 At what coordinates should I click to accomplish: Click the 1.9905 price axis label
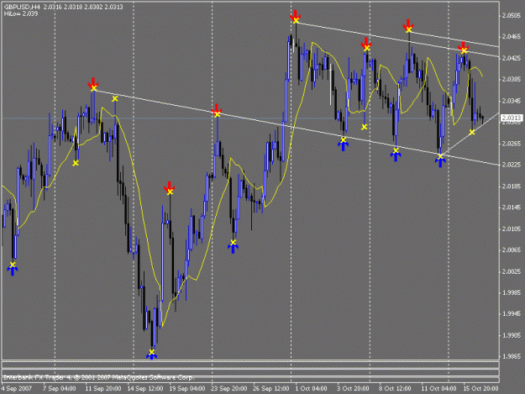click(x=512, y=335)
